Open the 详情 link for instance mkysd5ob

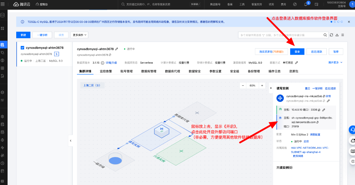coord(328,96)
